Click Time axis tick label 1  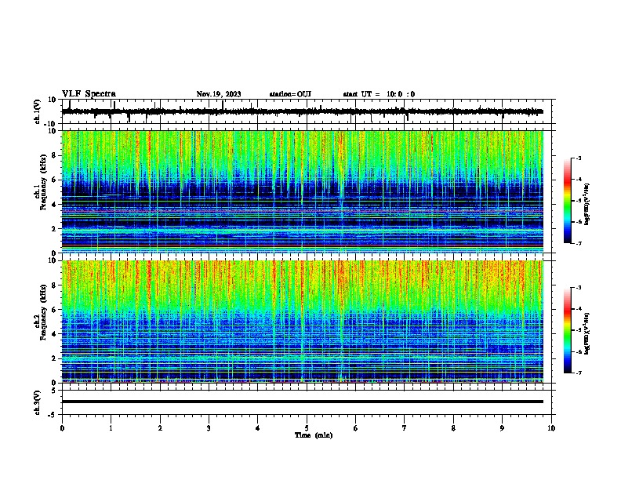pos(111,428)
